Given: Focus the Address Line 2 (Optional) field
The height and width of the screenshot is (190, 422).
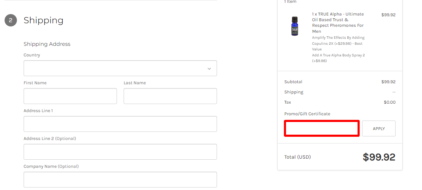Looking at the screenshot, I should [120, 152].
